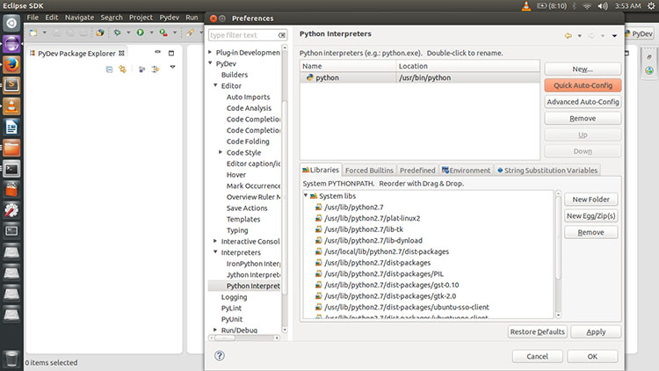This screenshot has height=371, width=659.
Task: Click the Apply button
Action: 596,332
